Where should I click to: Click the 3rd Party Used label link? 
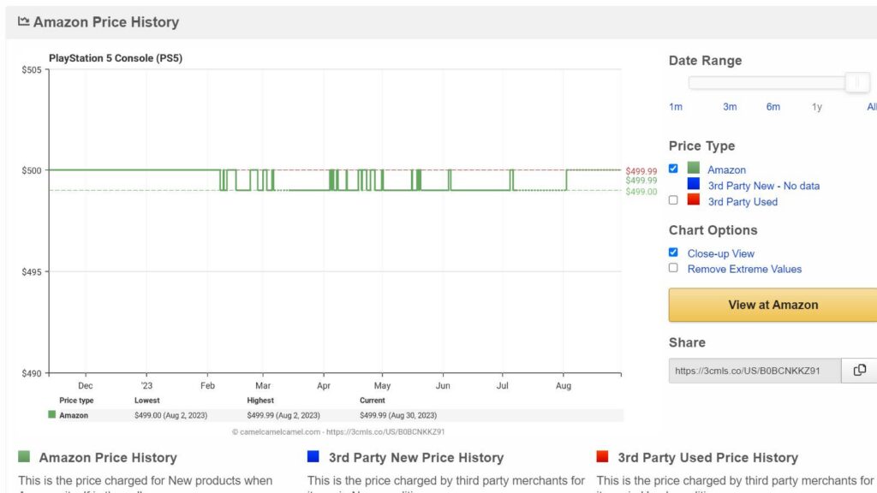point(743,202)
